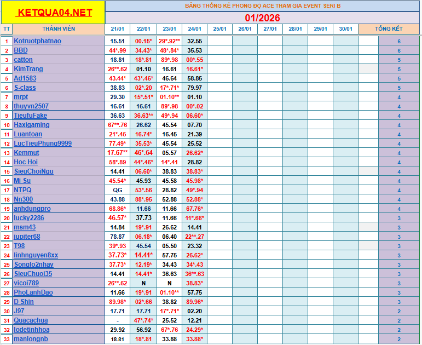Open linhnguyen8xx member link
Image resolution: width=422 pixels, height=345 pixels.
[36, 255]
